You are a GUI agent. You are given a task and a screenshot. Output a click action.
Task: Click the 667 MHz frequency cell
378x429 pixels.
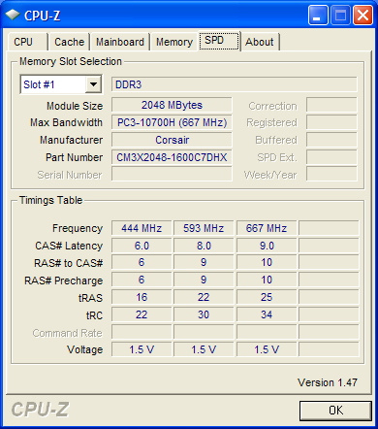[x=267, y=228]
